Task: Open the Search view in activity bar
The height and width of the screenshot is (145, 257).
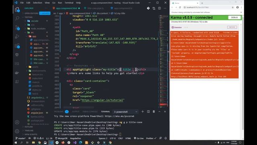Action: tap(17, 18)
